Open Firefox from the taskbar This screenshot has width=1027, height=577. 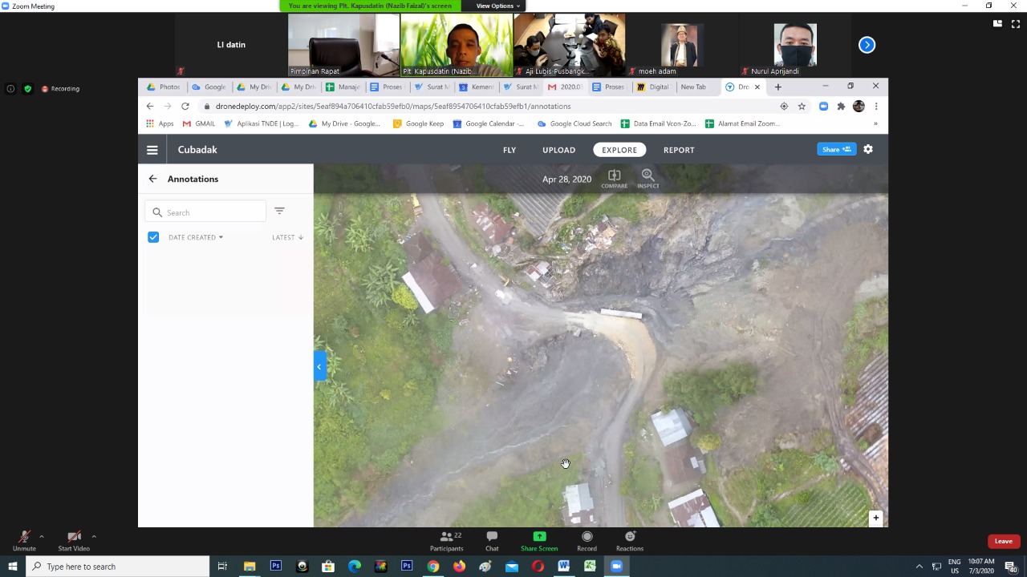459,567
